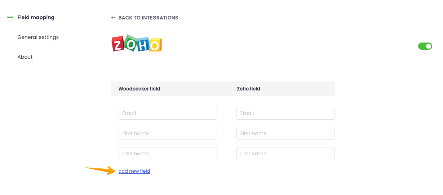Focus the Zoho First name field
This screenshot has width=443, height=195.
click(285, 133)
